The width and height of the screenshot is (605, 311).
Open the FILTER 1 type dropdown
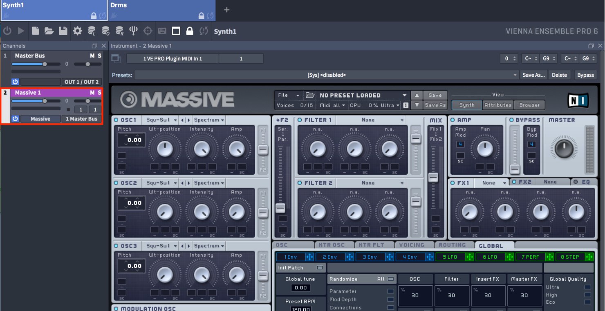(371, 120)
